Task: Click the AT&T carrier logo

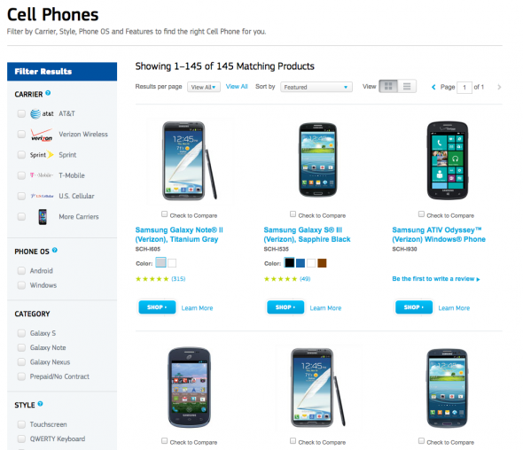Action: [42, 113]
